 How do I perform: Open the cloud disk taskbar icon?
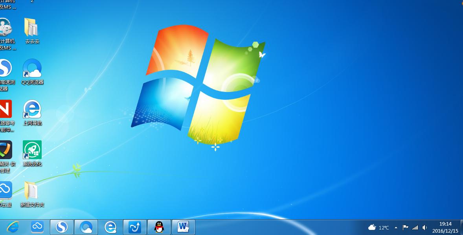[37, 227]
